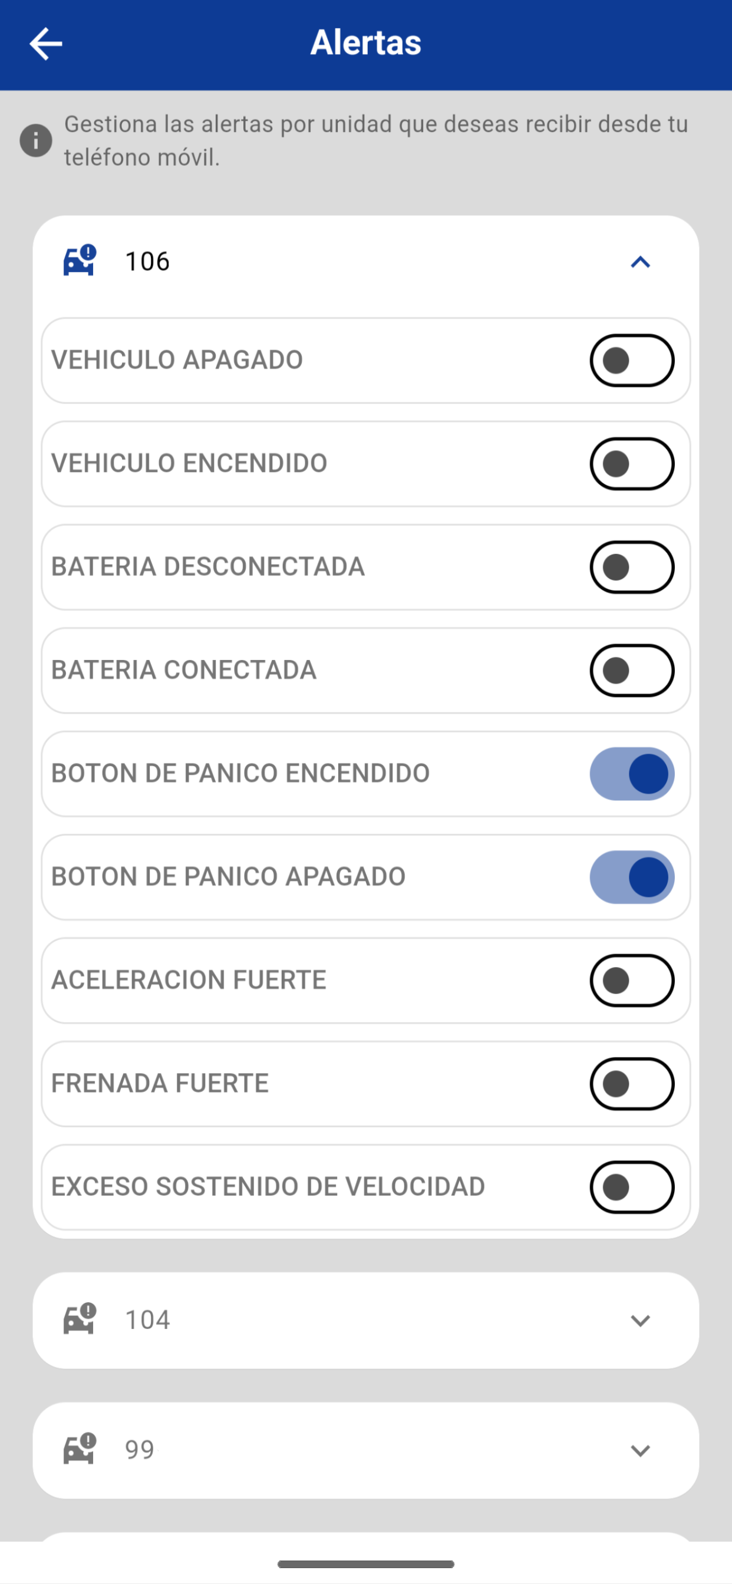Image resolution: width=732 pixels, height=1584 pixels.
Task: Expand the unit 99 alerts section
Action: point(640,1451)
